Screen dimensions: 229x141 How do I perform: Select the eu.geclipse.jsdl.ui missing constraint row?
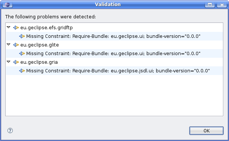(x=114, y=71)
